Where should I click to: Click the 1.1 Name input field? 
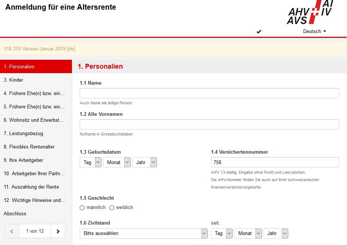point(209,93)
